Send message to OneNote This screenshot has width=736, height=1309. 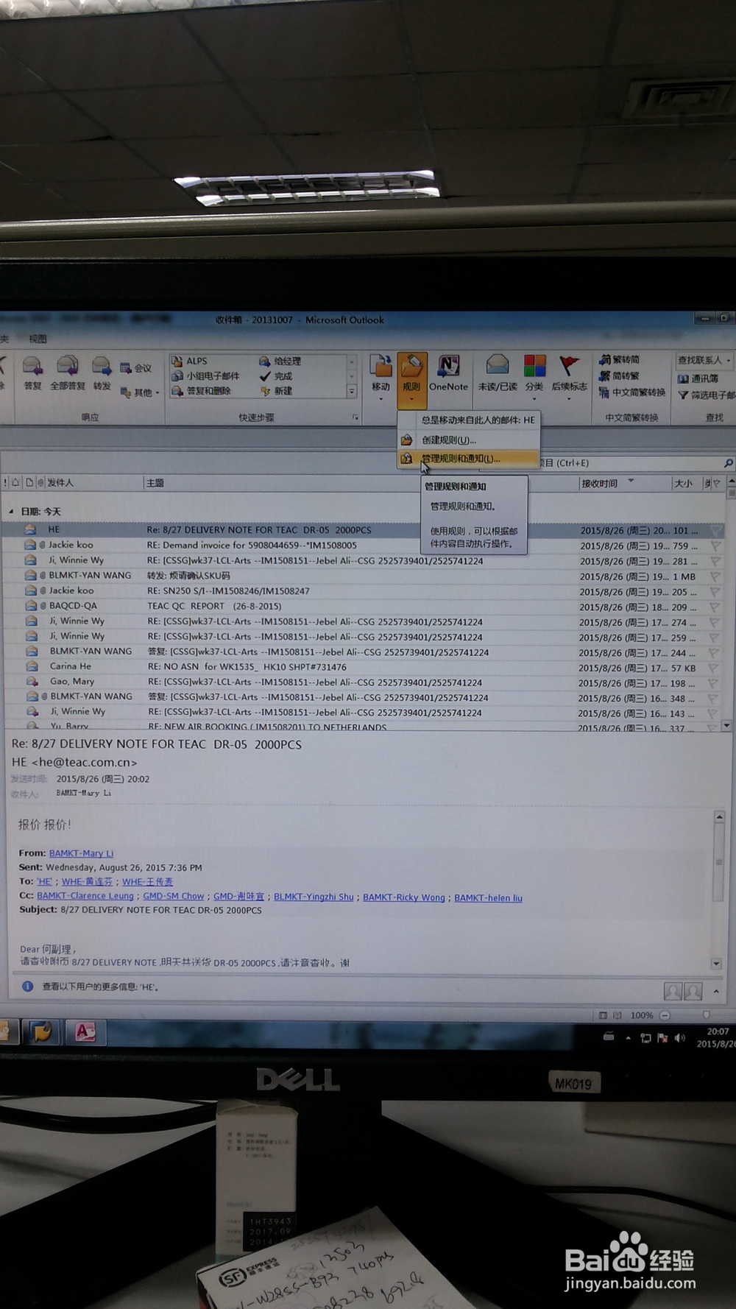(x=448, y=374)
